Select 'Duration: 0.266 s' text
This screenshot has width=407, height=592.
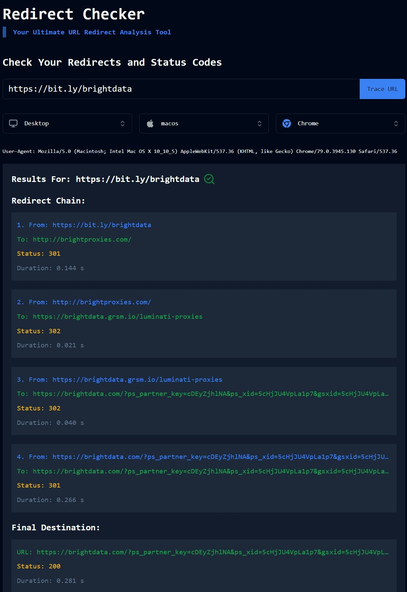(x=50, y=500)
